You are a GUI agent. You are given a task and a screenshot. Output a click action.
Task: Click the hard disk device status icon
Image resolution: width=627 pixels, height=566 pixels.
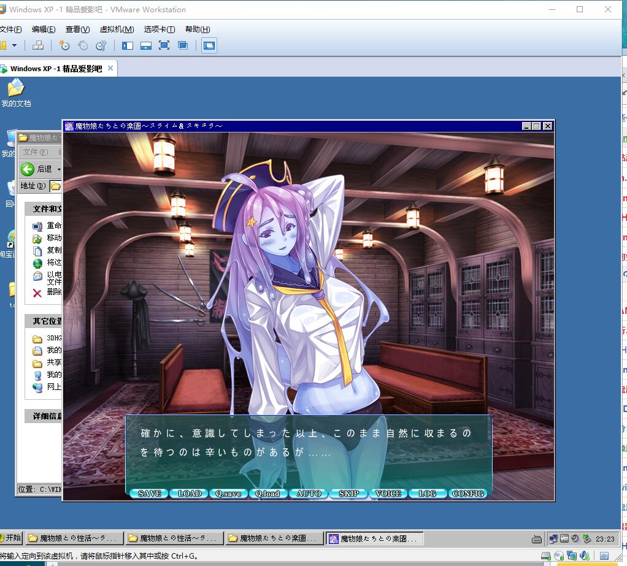coord(546,556)
